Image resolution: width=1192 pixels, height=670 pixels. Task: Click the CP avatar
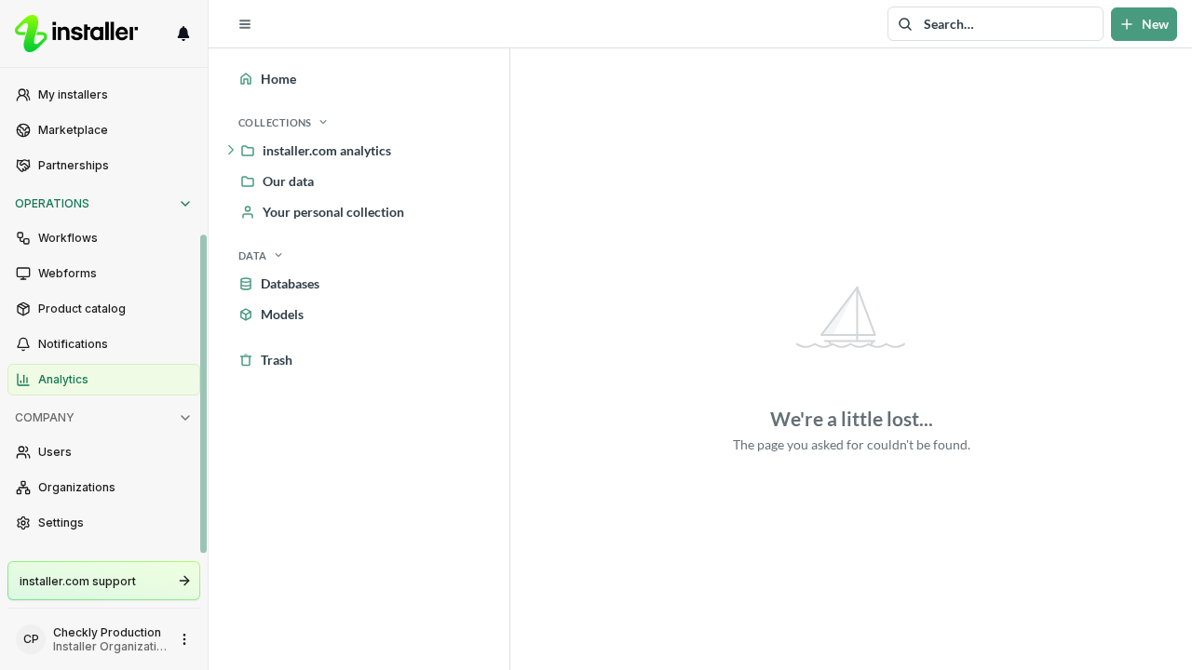point(31,639)
